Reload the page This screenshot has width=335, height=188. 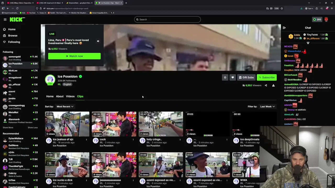[x=17, y=8]
